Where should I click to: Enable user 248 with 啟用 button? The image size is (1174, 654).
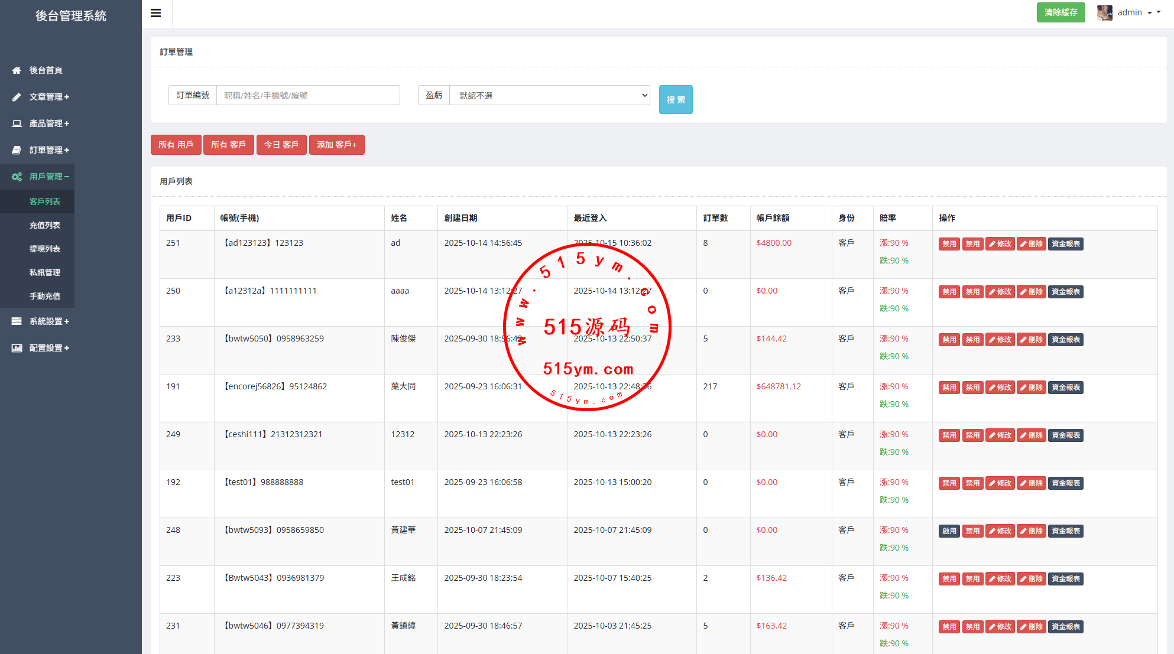[949, 531]
